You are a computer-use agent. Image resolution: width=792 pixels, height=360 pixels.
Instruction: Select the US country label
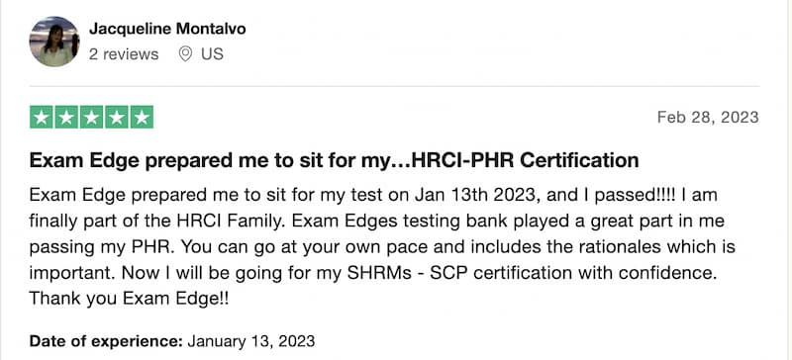[x=212, y=54]
